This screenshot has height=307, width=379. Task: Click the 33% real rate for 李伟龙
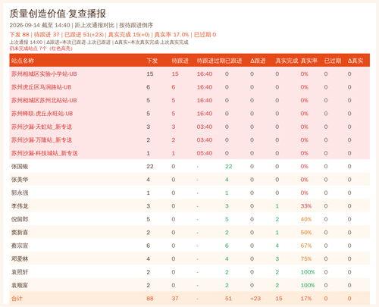(x=306, y=206)
